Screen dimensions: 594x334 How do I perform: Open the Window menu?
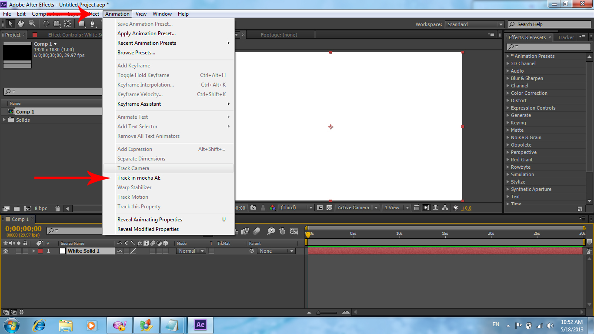click(x=162, y=14)
